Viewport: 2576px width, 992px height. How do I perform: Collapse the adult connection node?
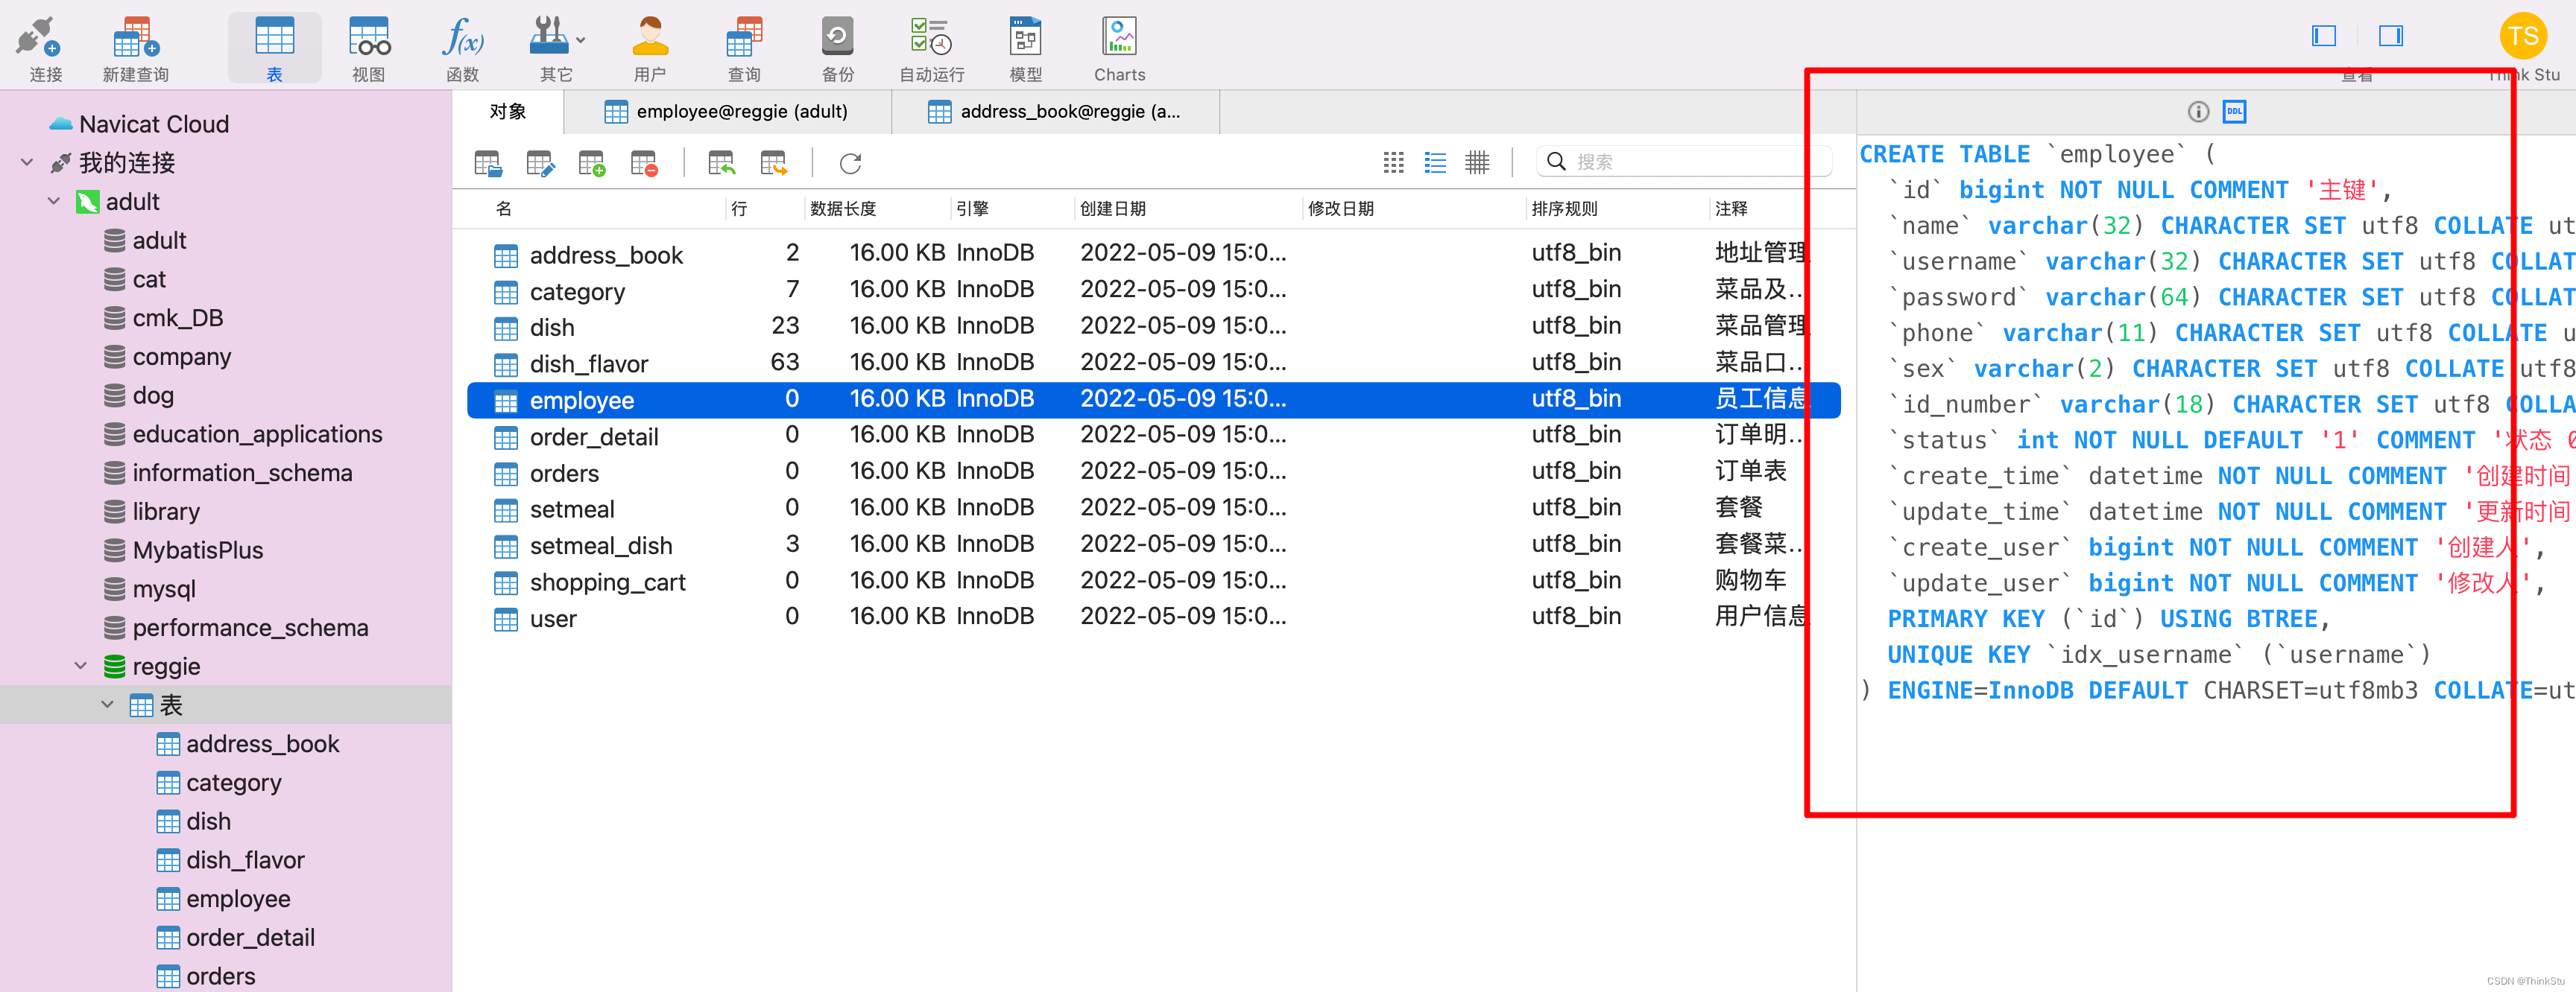click(x=54, y=202)
